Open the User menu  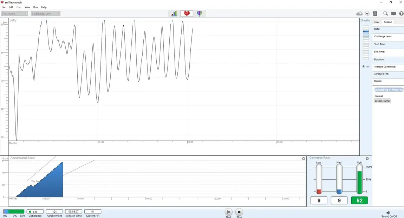pyautogui.click(x=19, y=7)
